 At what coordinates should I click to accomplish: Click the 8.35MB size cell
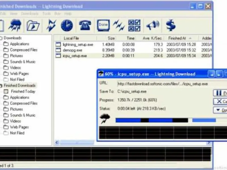click(x=108, y=50)
